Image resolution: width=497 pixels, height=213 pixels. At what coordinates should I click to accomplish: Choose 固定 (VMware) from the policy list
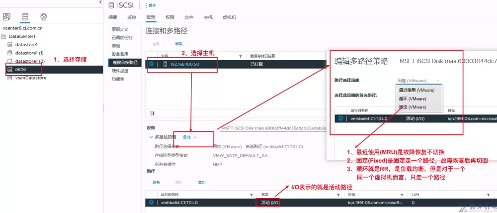tap(413, 107)
